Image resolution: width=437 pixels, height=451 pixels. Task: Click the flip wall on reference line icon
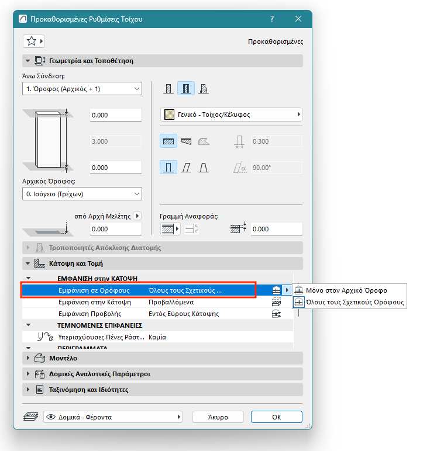191,229
